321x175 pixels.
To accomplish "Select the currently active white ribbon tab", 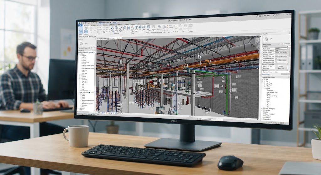I will (x=87, y=25).
